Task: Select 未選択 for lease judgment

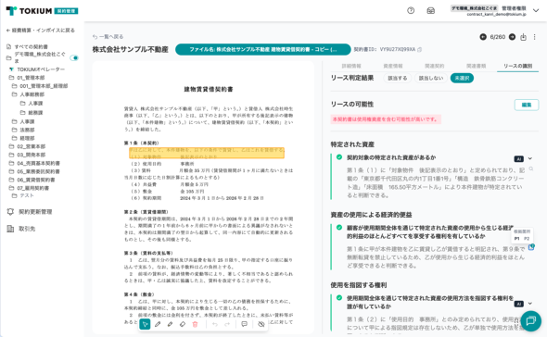Action: (462, 78)
